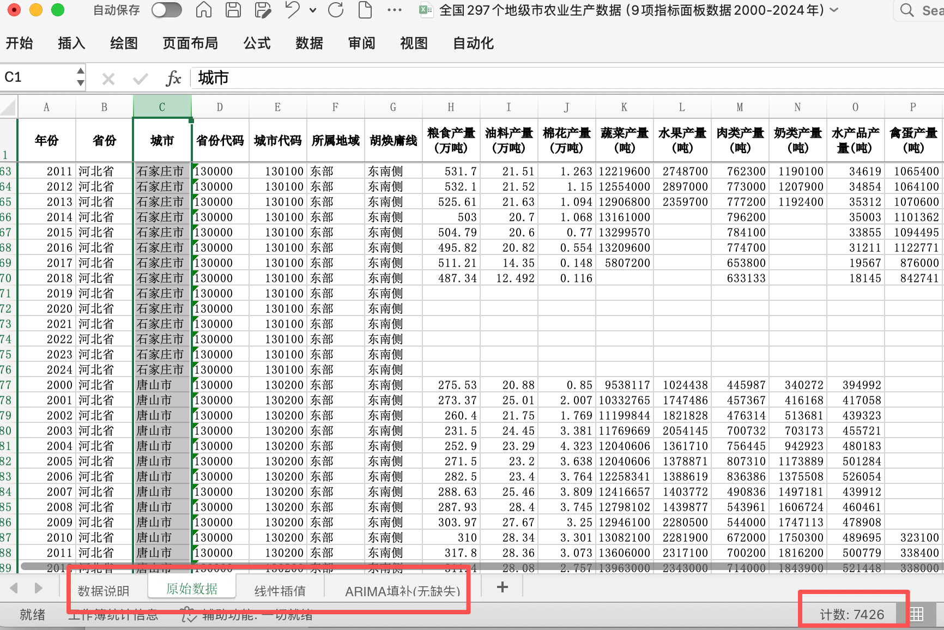Create a new document with the page icon

pyautogui.click(x=365, y=10)
